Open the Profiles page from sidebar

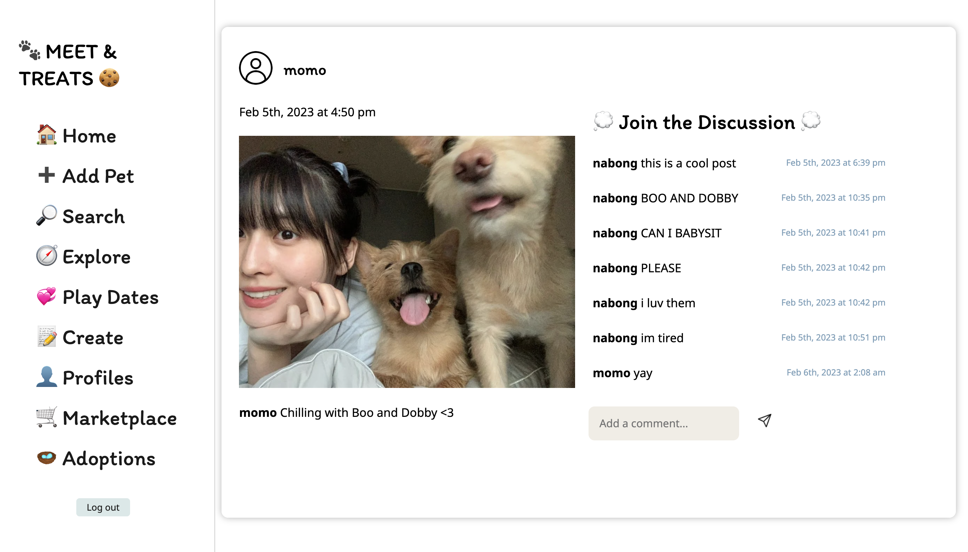tap(97, 378)
